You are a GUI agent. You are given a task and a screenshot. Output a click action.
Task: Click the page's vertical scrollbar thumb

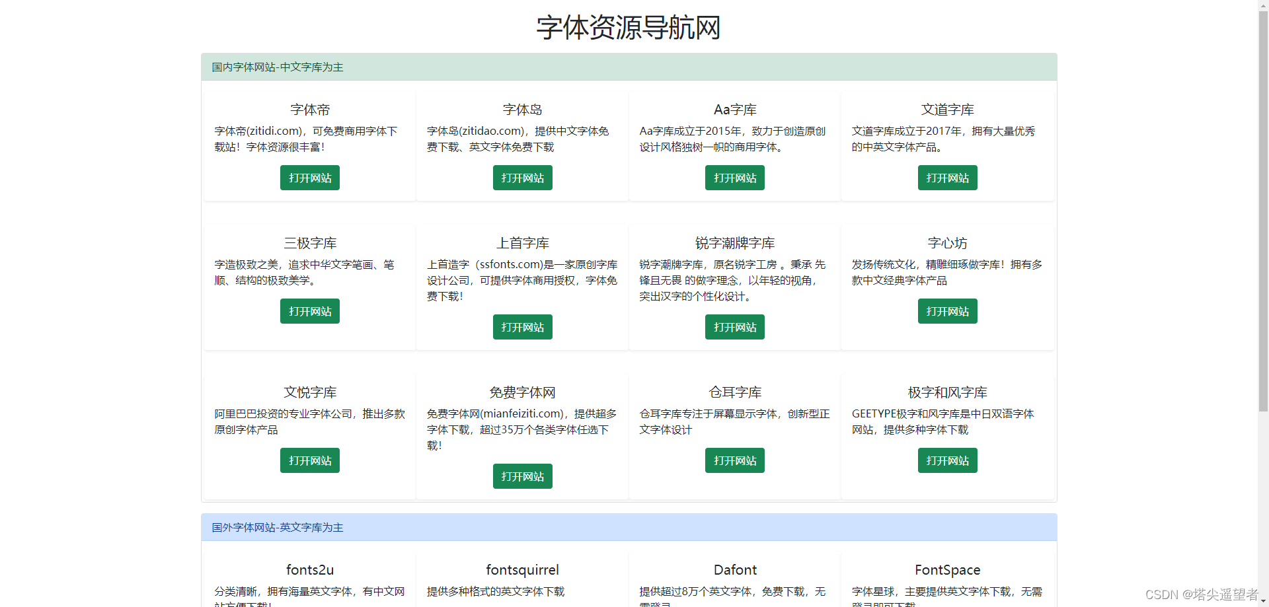pos(1263,211)
